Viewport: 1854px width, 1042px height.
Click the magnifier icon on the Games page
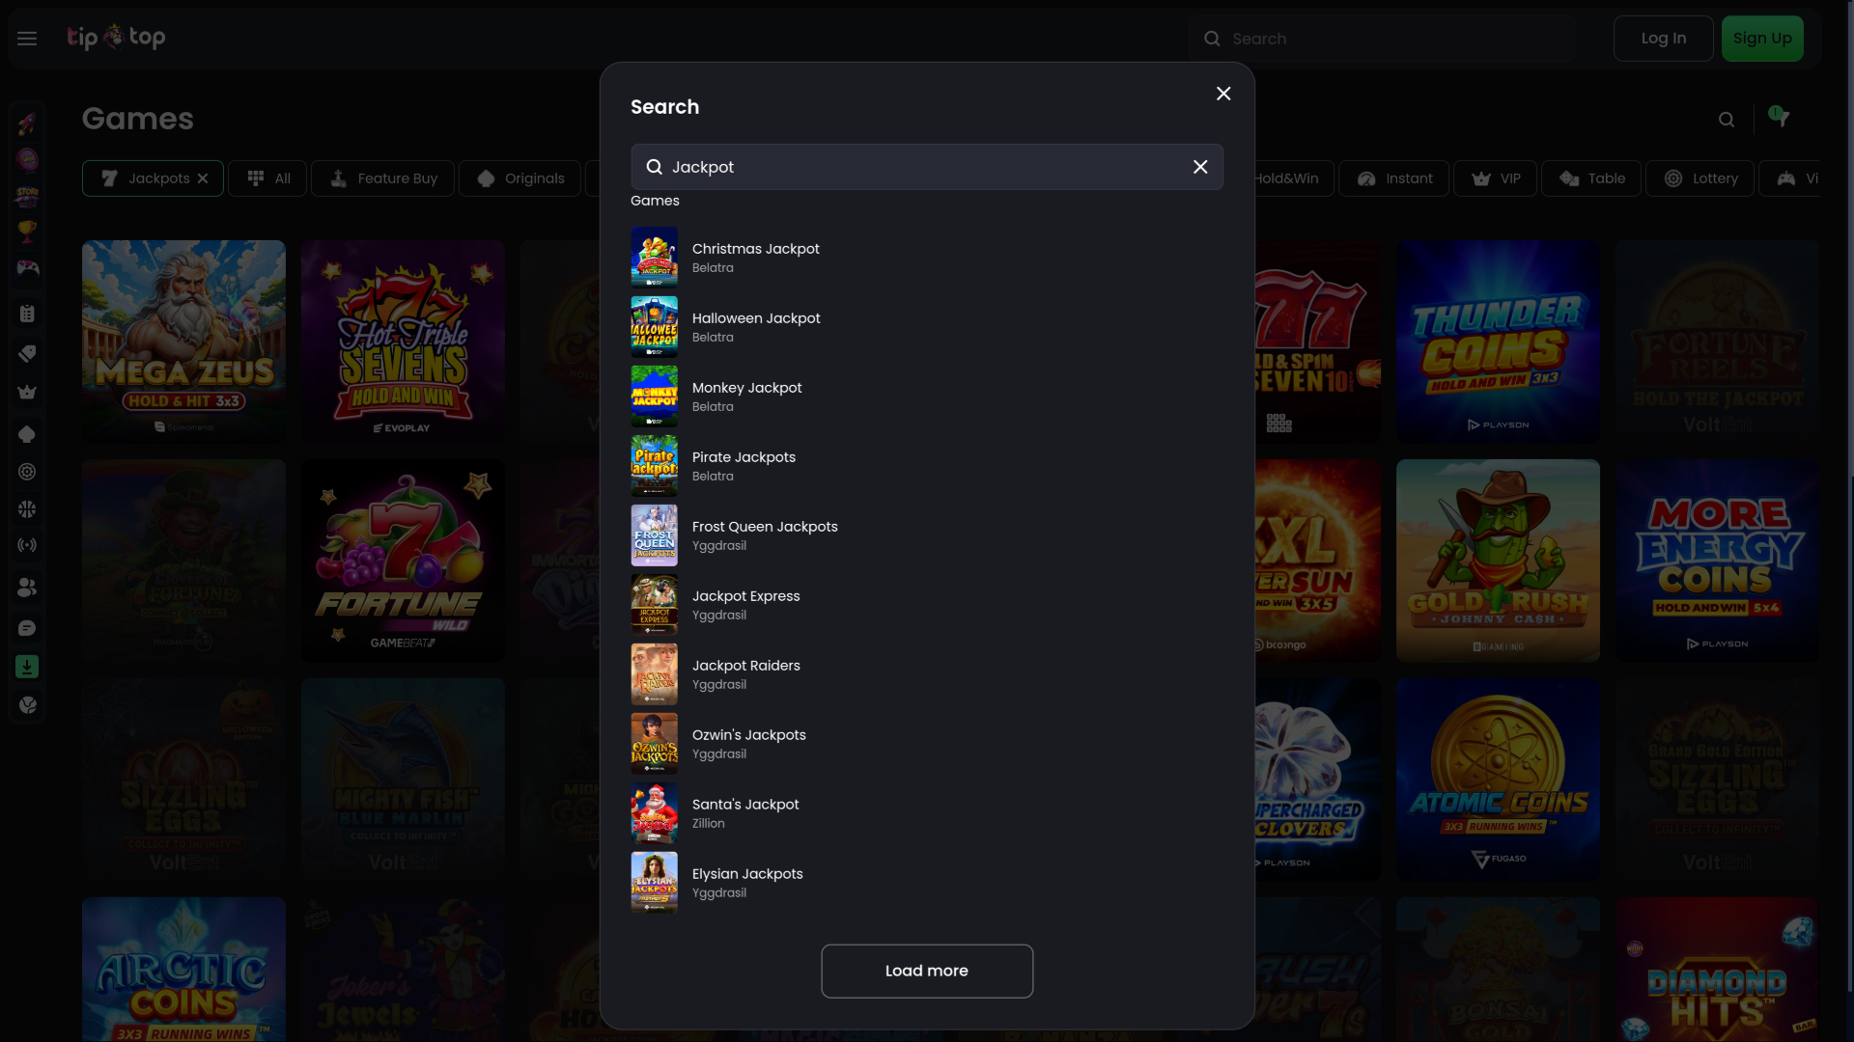(x=1727, y=120)
